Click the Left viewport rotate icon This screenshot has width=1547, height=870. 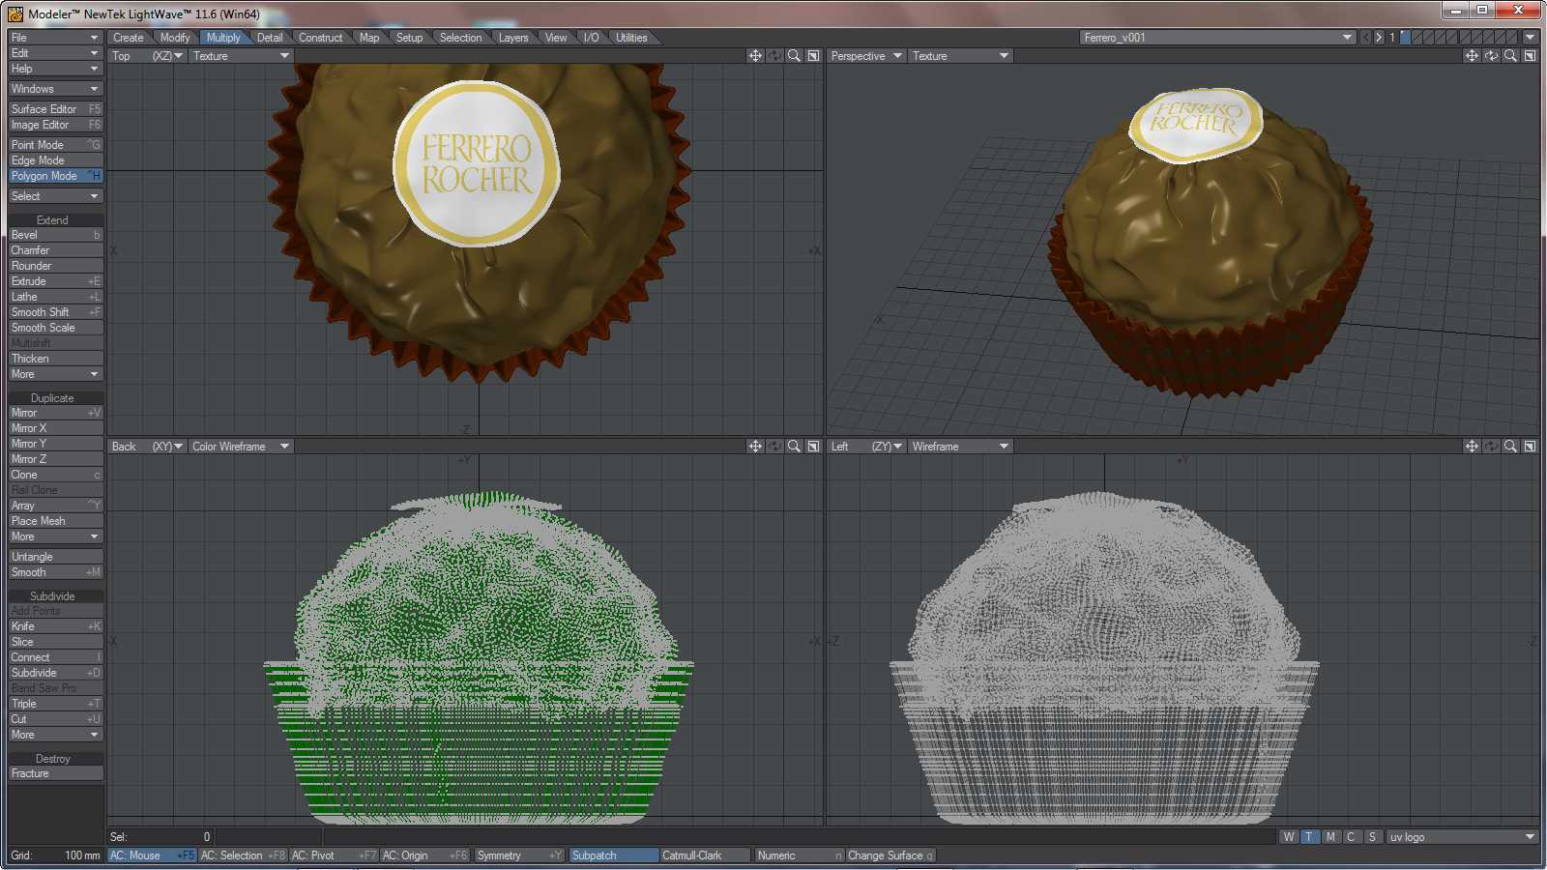[1491, 447]
